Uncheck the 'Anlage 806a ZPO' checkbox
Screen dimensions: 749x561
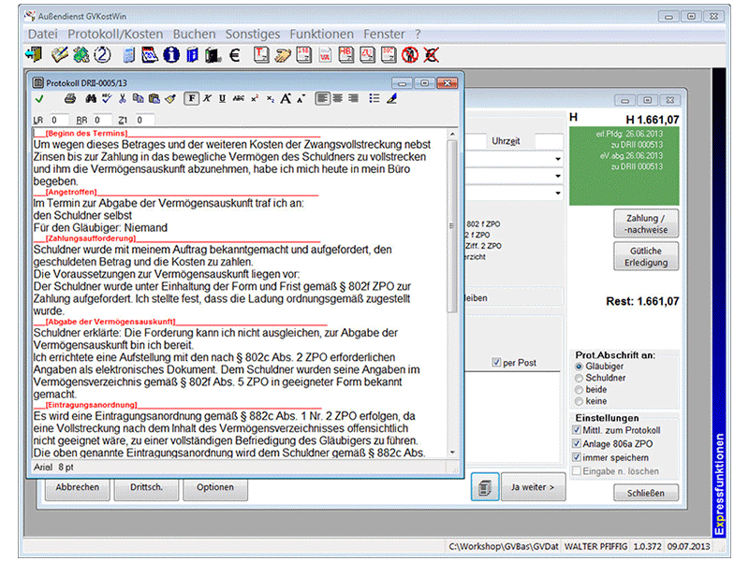coord(576,444)
